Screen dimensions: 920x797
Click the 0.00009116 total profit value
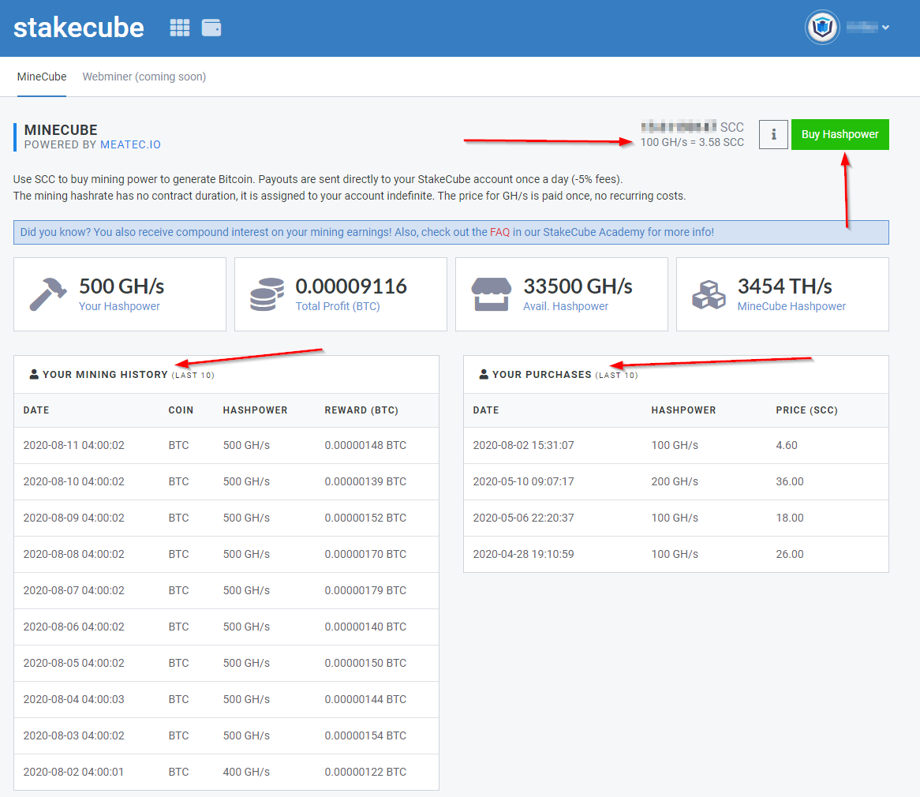(351, 286)
